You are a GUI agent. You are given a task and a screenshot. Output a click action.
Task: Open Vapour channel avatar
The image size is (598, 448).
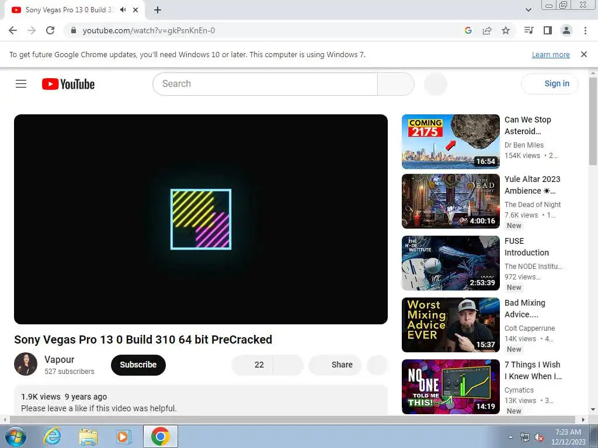click(x=26, y=364)
